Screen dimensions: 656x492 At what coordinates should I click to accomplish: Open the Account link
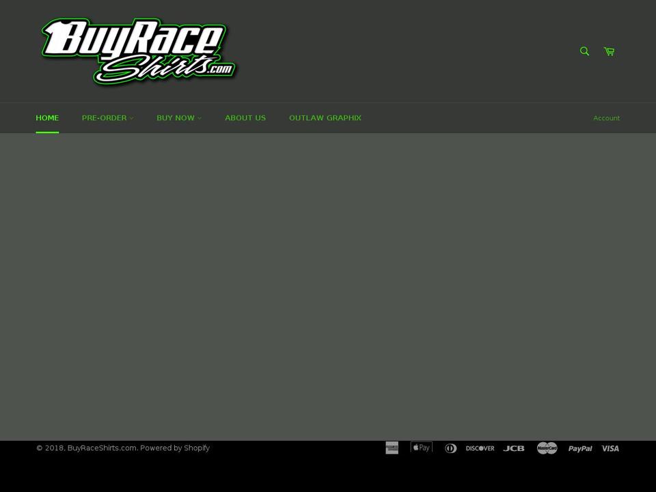click(606, 118)
